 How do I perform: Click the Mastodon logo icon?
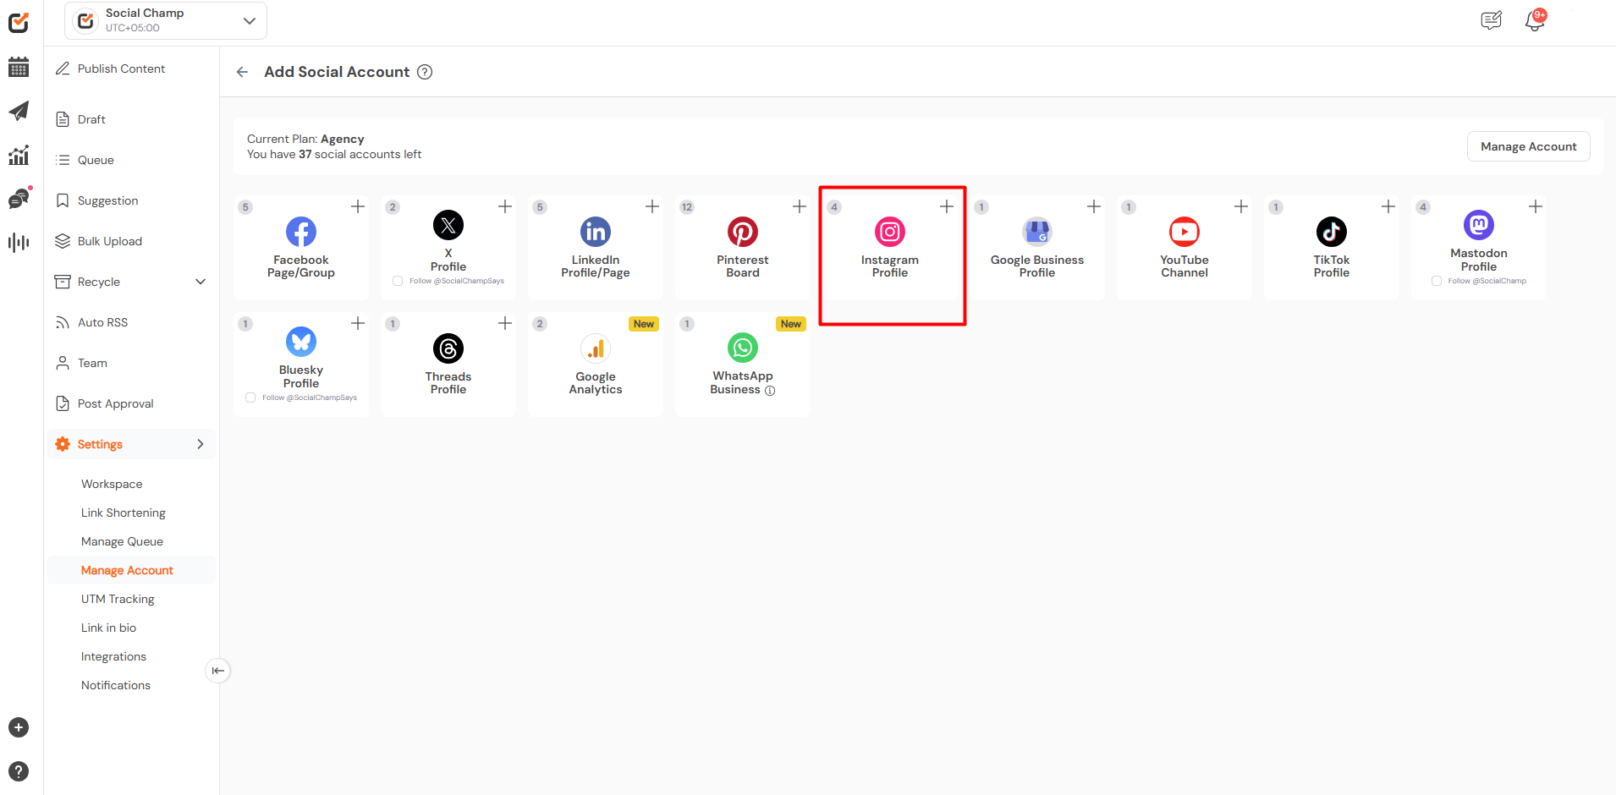coord(1479,225)
